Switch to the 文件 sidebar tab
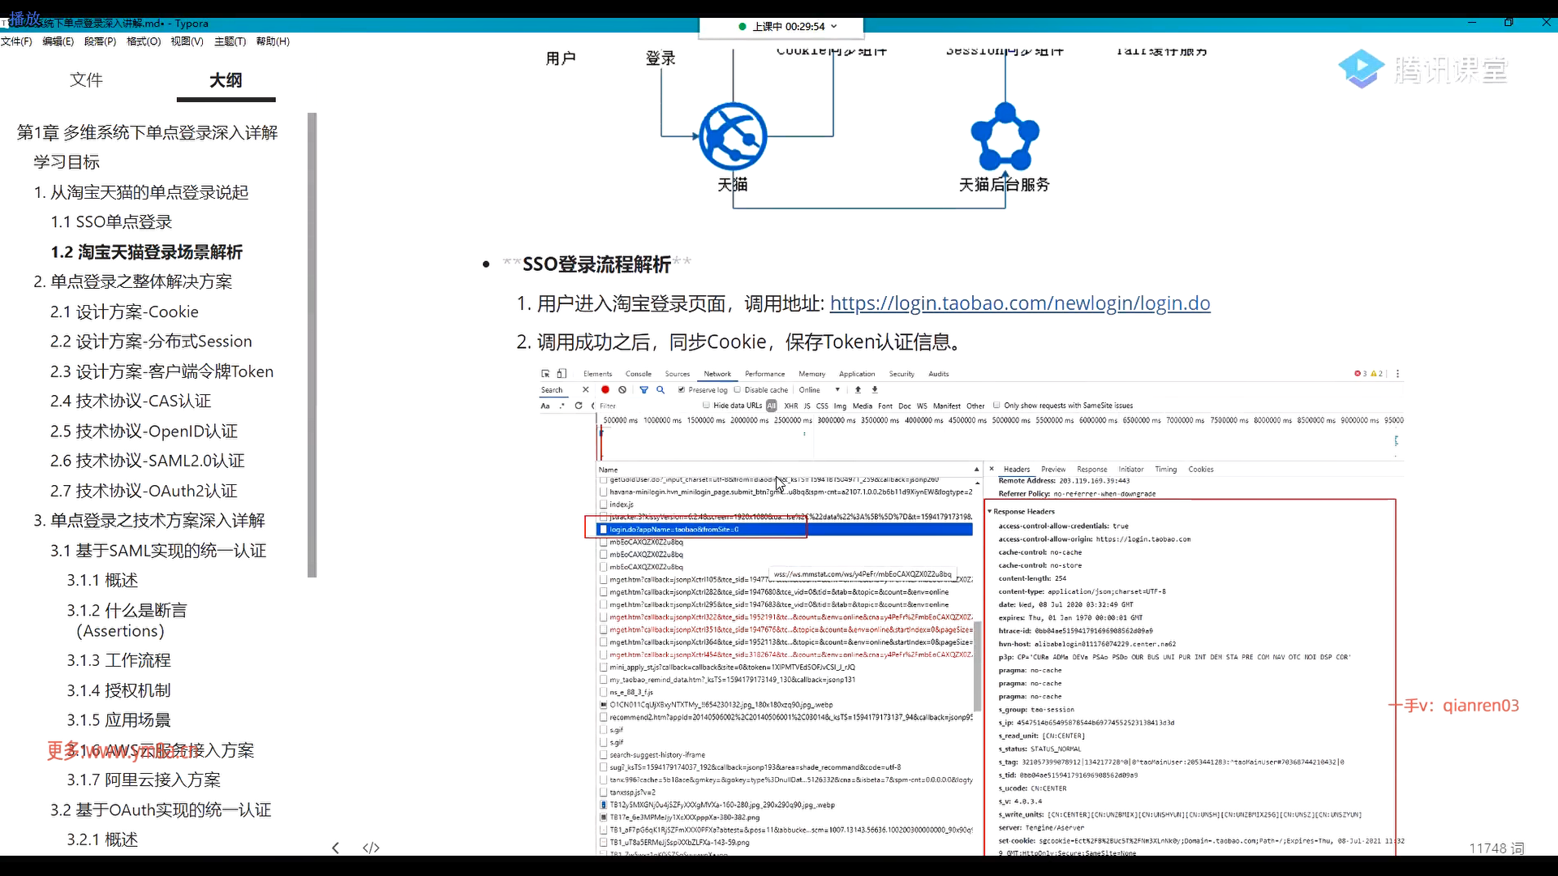 coord(86,79)
